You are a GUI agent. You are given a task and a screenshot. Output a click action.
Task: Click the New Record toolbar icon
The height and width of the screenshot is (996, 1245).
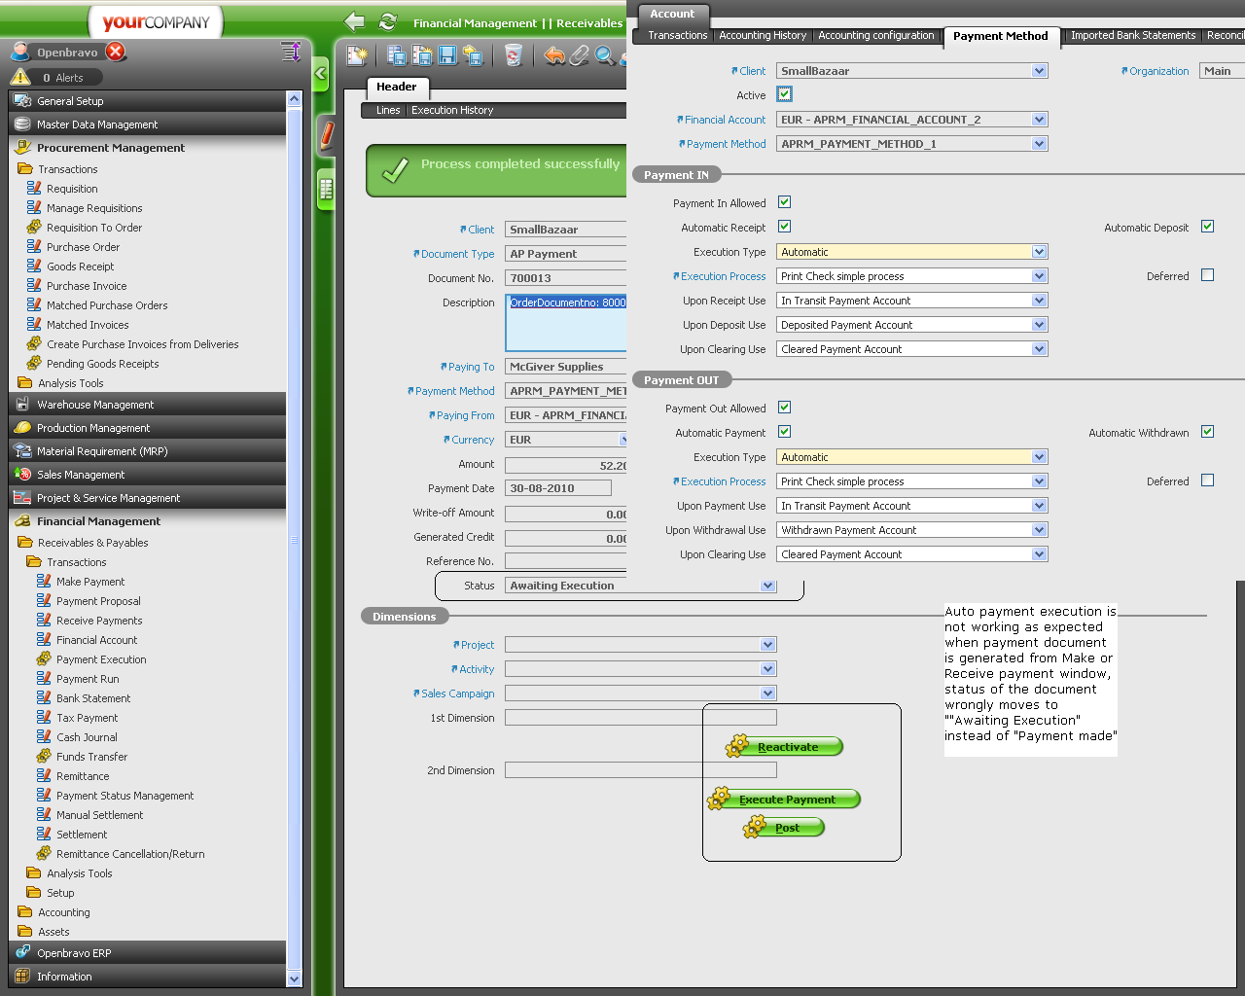click(x=357, y=55)
